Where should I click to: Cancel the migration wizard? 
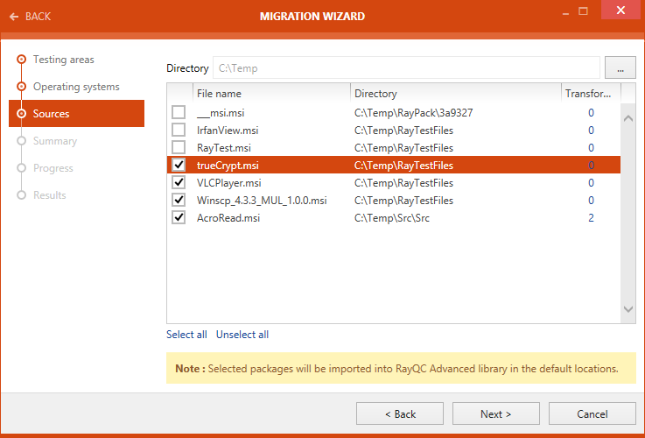pos(592,413)
